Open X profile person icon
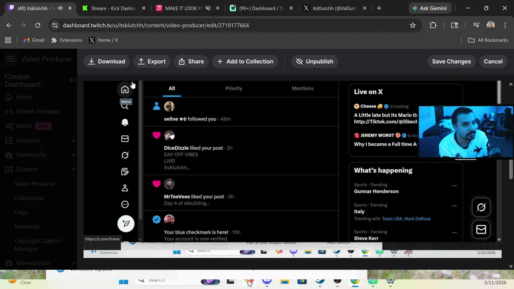This screenshot has width=514, height=289. click(125, 188)
